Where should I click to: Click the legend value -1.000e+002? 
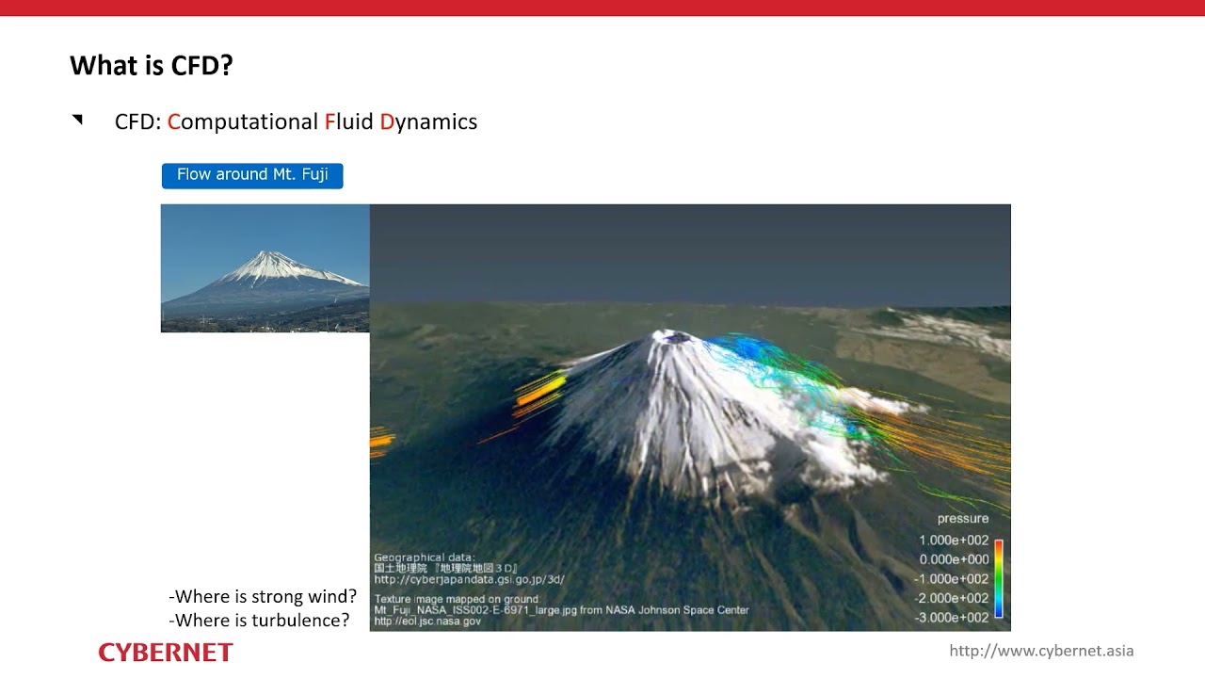point(952,579)
